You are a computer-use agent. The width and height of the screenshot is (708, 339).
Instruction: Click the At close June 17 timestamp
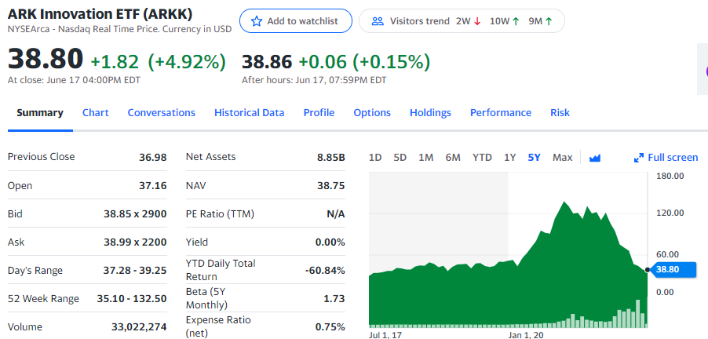(x=74, y=80)
